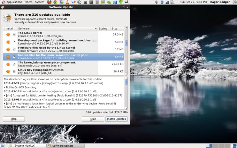Select the Firmware files used by Linux kernel row
237x148 pixels.
click(63, 49)
